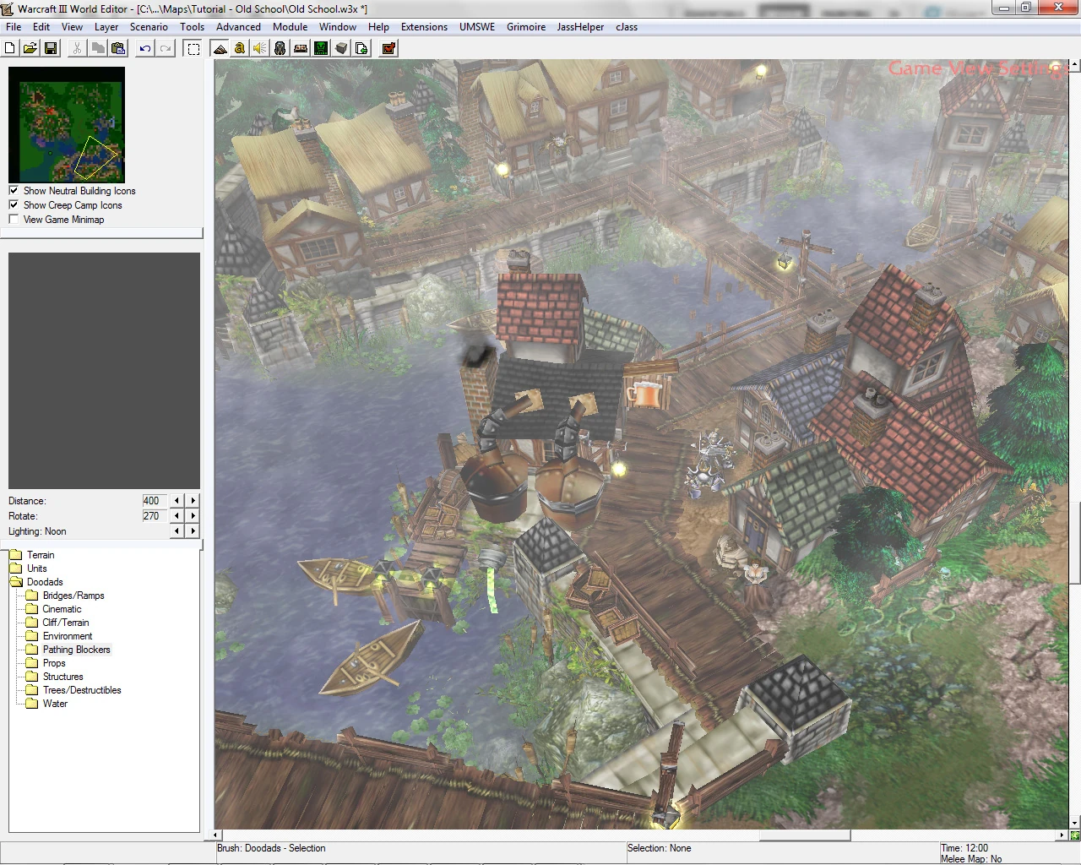Open the UMSWE menu

[477, 27]
